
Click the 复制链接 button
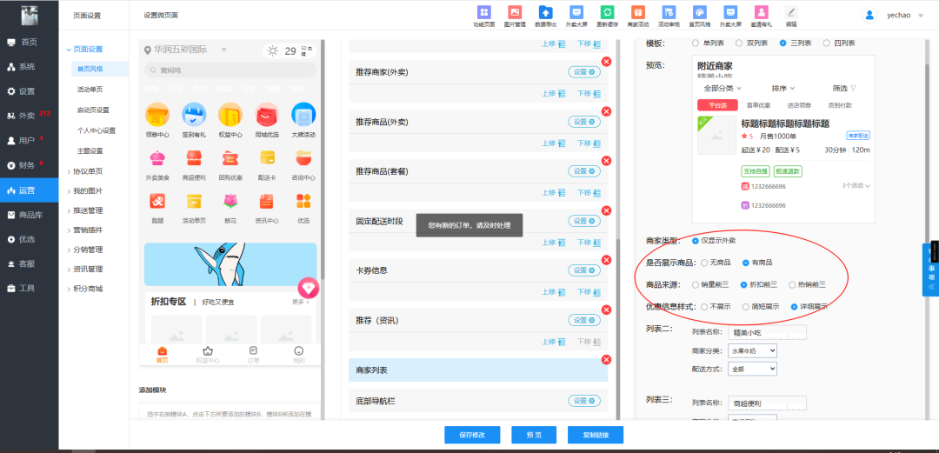pyautogui.click(x=596, y=435)
